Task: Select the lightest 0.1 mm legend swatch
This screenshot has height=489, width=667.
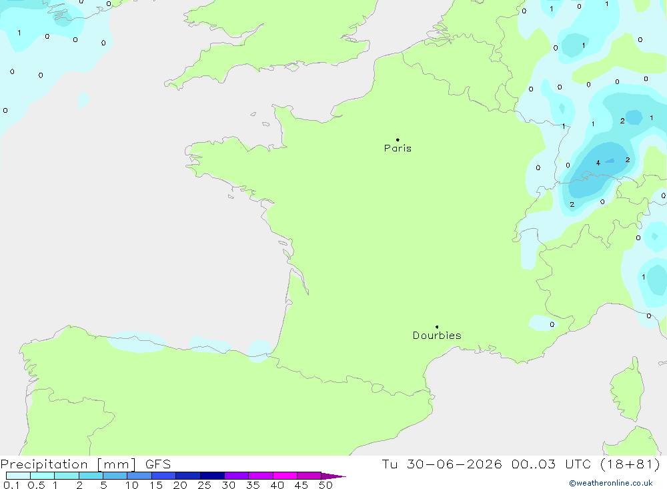Action: 18,476
